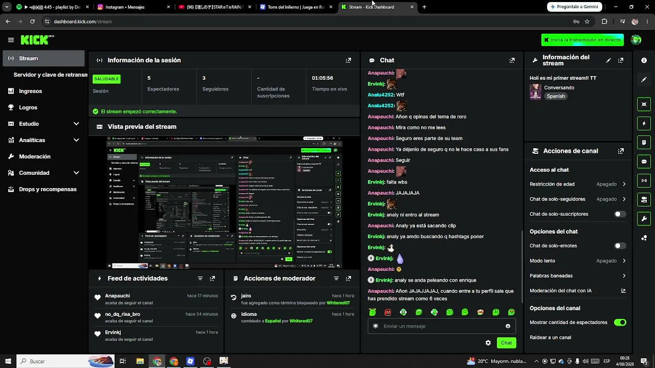655x368 pixels.
Task: Click the shield icon in chat message box
Action: 376,326
